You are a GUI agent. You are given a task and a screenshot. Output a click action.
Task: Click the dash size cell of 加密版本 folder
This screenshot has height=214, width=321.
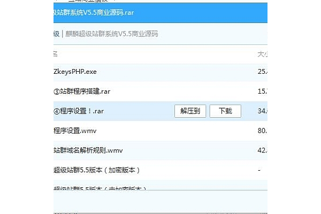[x=259, y=170]
